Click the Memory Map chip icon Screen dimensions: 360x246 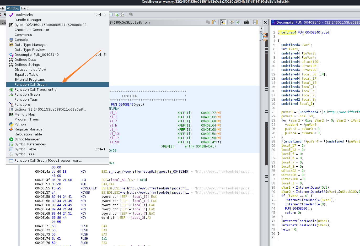point(11,114)
